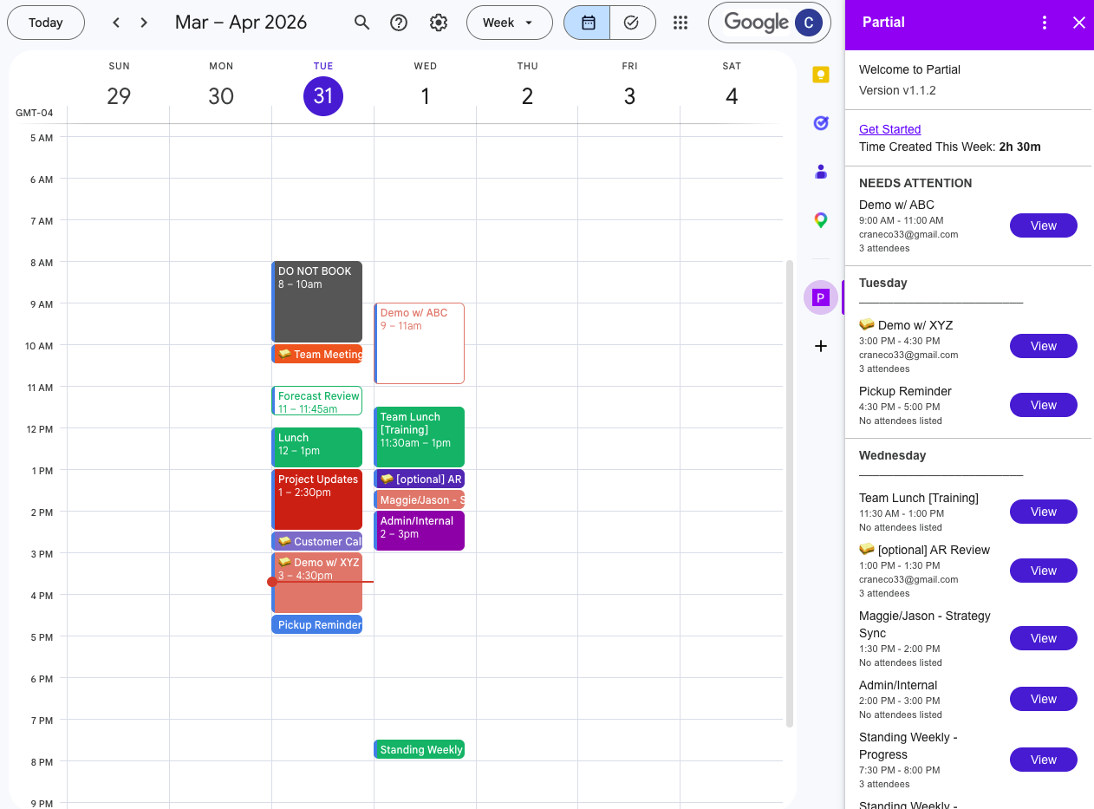Go to previous week
Viewport: 1094px width, 809px height.
[116, 23]
